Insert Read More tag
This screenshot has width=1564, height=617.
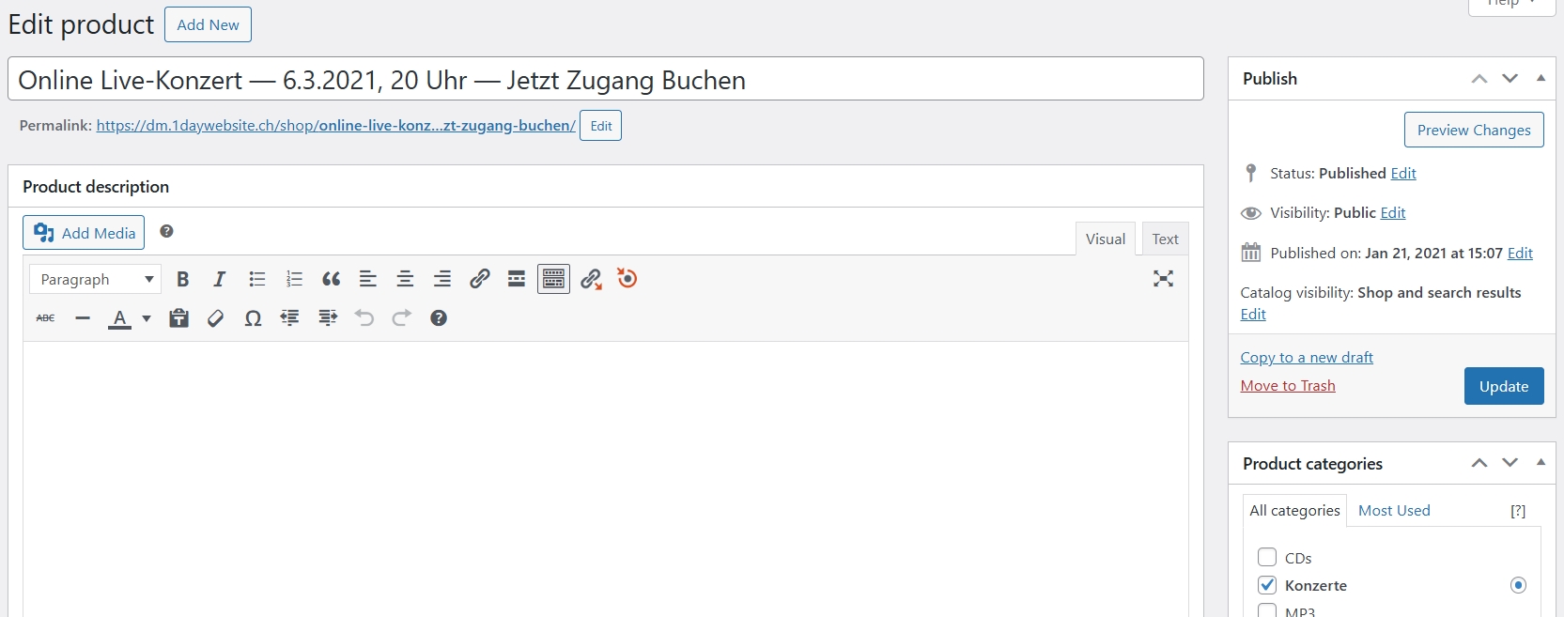coord(516,279)
